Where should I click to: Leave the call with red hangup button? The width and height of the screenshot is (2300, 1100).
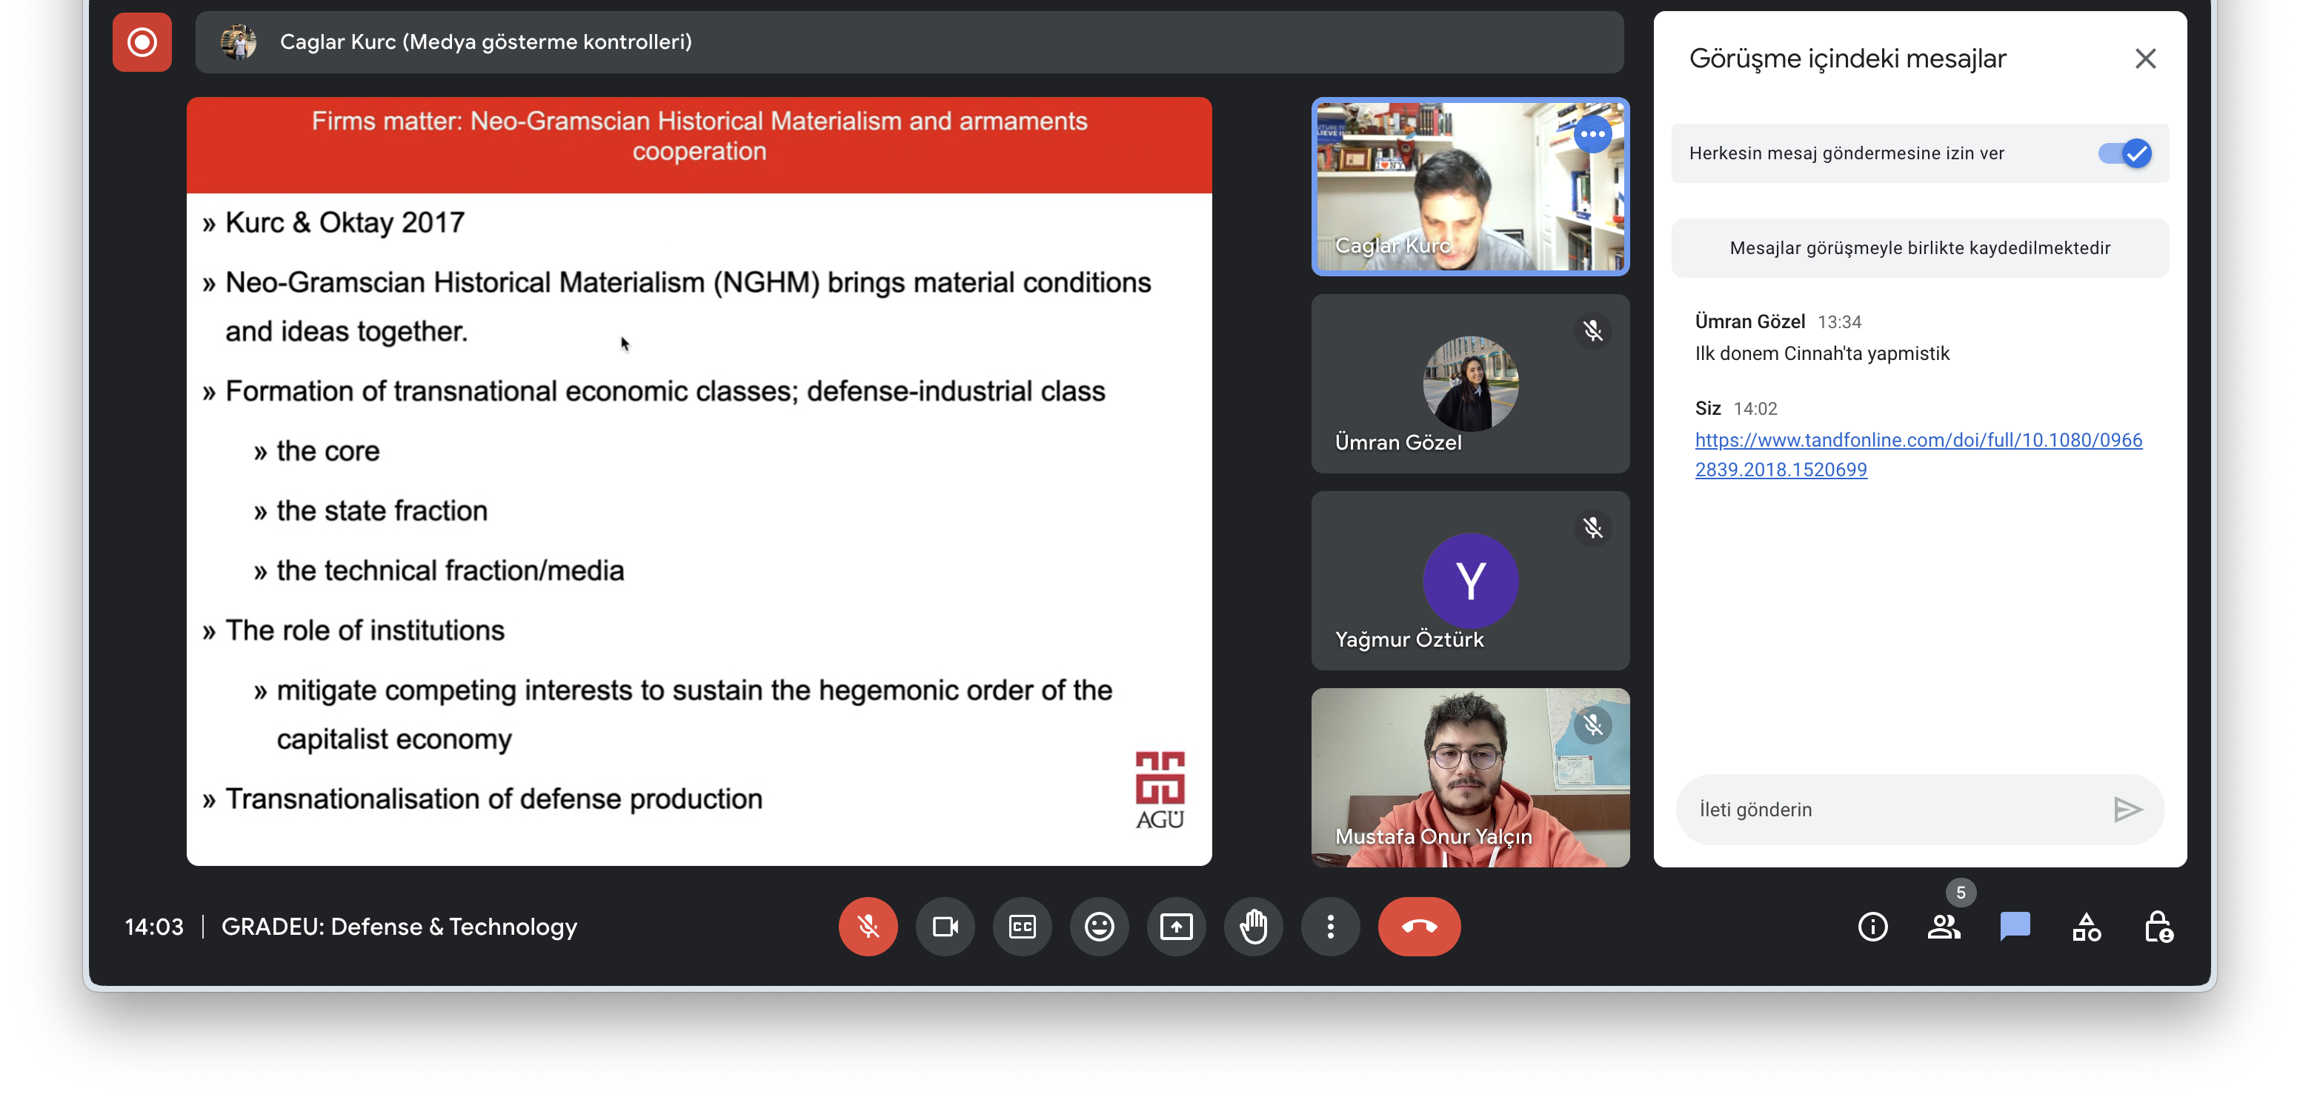pos(1419,927)
